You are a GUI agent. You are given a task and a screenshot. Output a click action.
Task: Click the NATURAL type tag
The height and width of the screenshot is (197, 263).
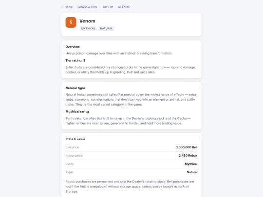point(106,29)
